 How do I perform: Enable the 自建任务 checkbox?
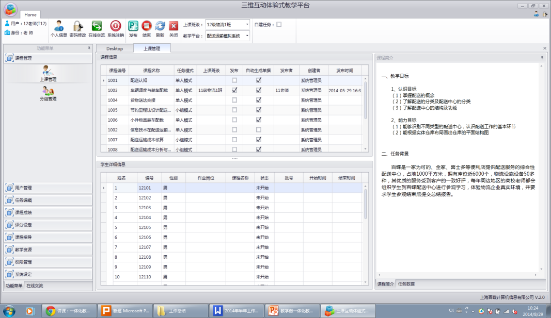coord(279,24)
